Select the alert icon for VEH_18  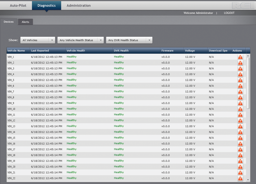(x=240, y=155)
